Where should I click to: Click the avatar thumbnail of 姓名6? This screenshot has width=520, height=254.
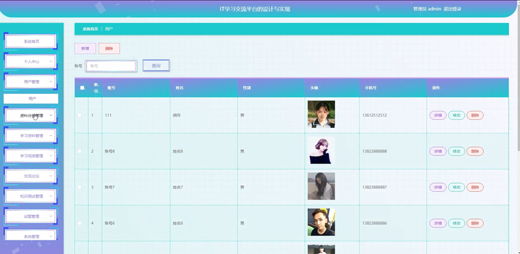point(322,222)
